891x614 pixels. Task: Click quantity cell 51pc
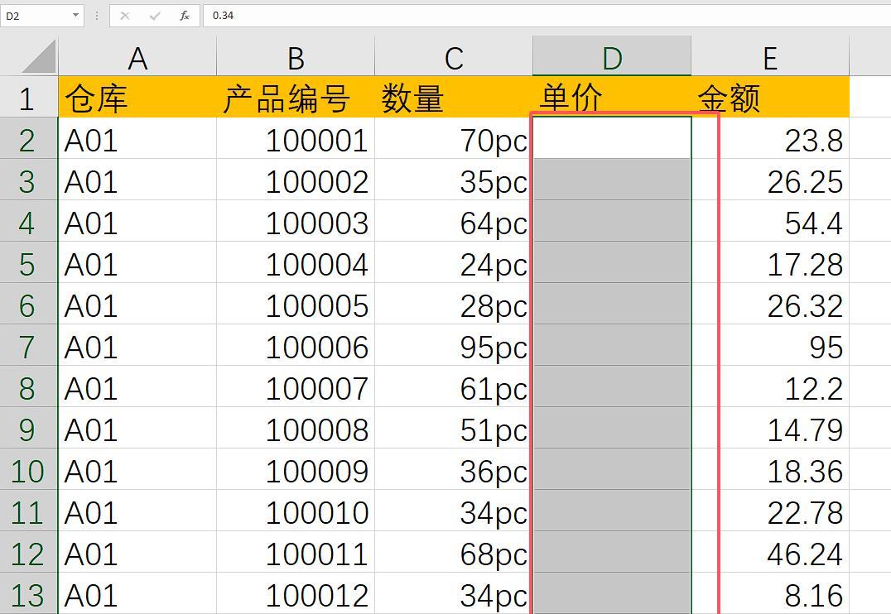pyautogui.click(x=454, y=429)
